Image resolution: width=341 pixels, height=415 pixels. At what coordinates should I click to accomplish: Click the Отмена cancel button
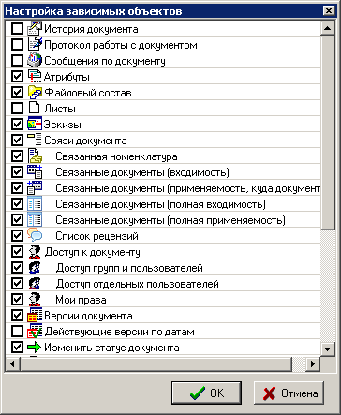[289, 393]
